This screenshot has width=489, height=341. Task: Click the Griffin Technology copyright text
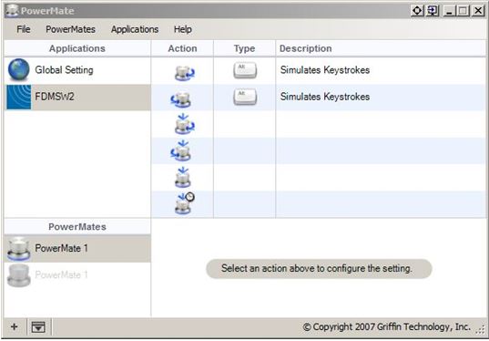click(x=386, y=327)
